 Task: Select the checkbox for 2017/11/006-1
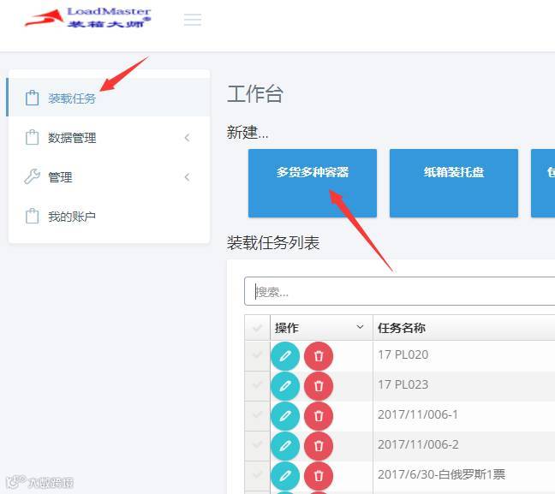257,414
